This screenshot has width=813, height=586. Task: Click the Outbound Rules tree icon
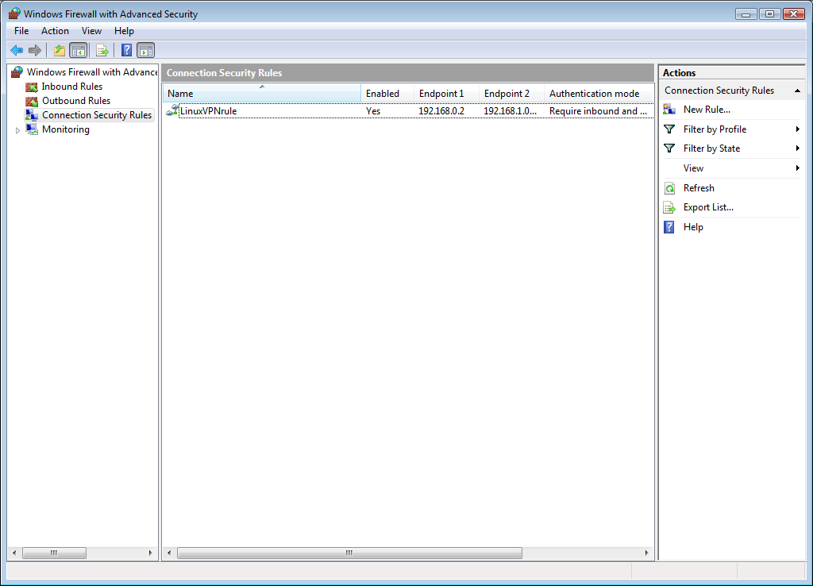(32, 101)
